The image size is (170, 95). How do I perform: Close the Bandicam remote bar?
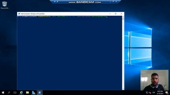coord(116,2)
